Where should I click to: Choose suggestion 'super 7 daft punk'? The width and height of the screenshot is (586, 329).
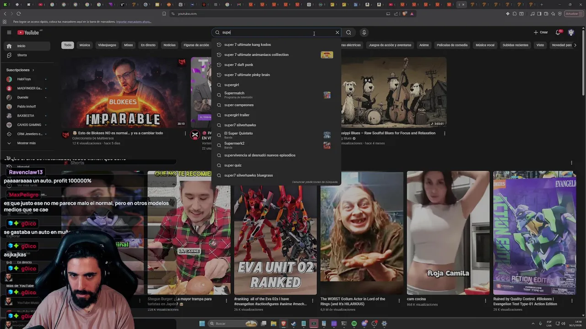(277, 65)
